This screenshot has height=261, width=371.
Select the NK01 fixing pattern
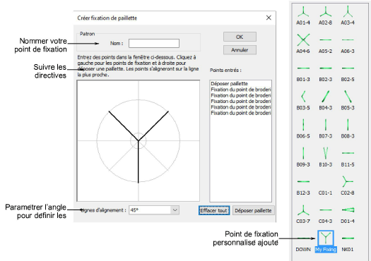tap(348, 243)
